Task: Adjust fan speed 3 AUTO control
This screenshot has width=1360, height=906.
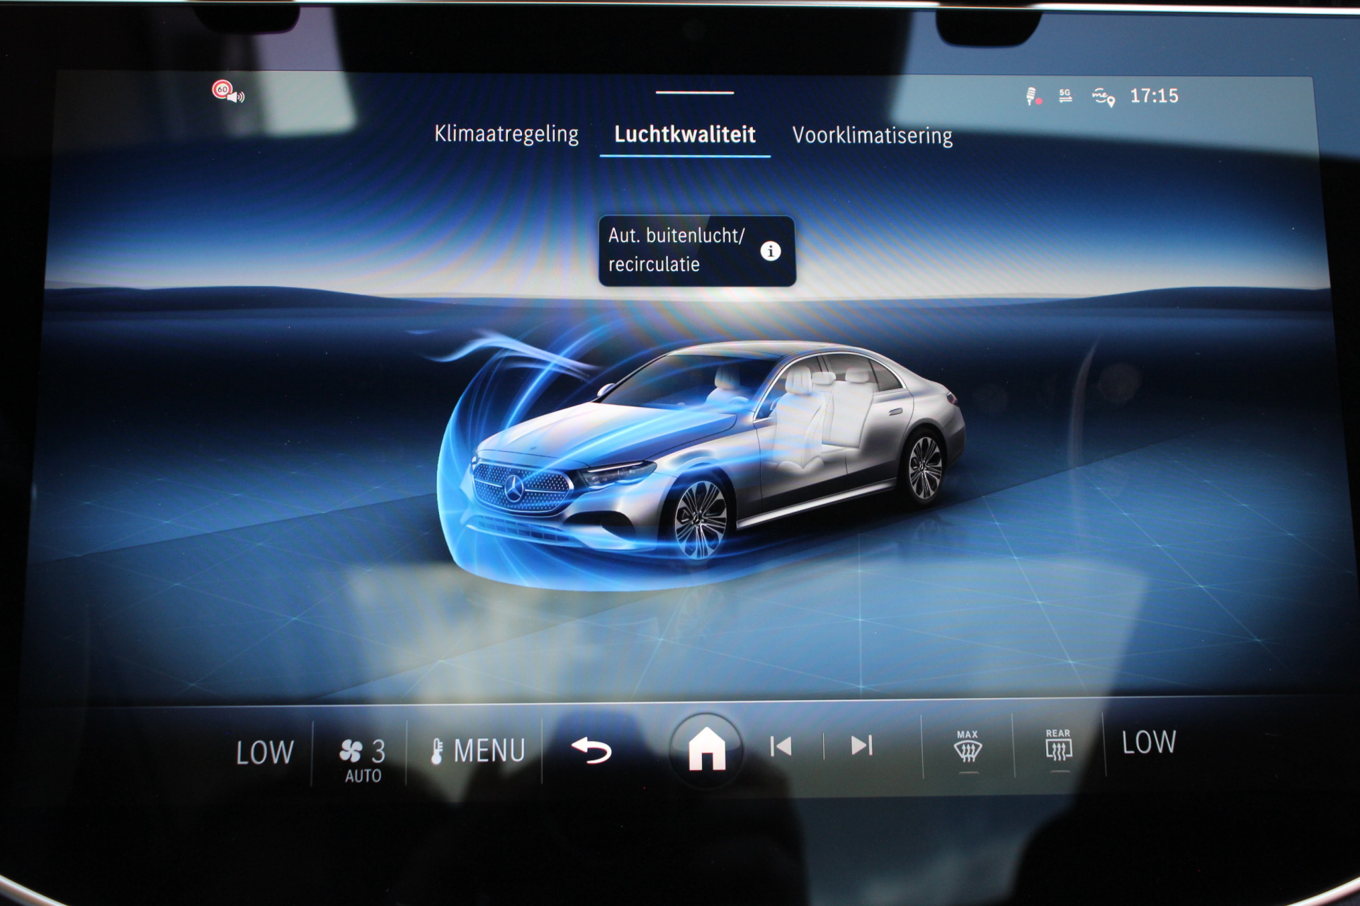Action: click(x=362, y=759)
